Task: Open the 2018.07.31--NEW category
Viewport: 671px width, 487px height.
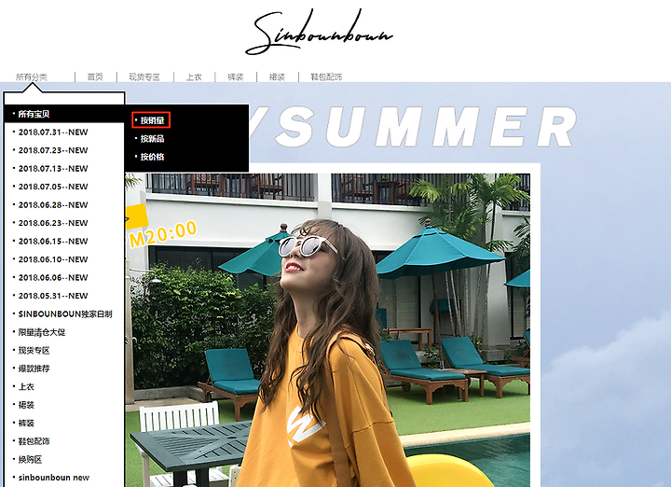Action: click(53, 132)
